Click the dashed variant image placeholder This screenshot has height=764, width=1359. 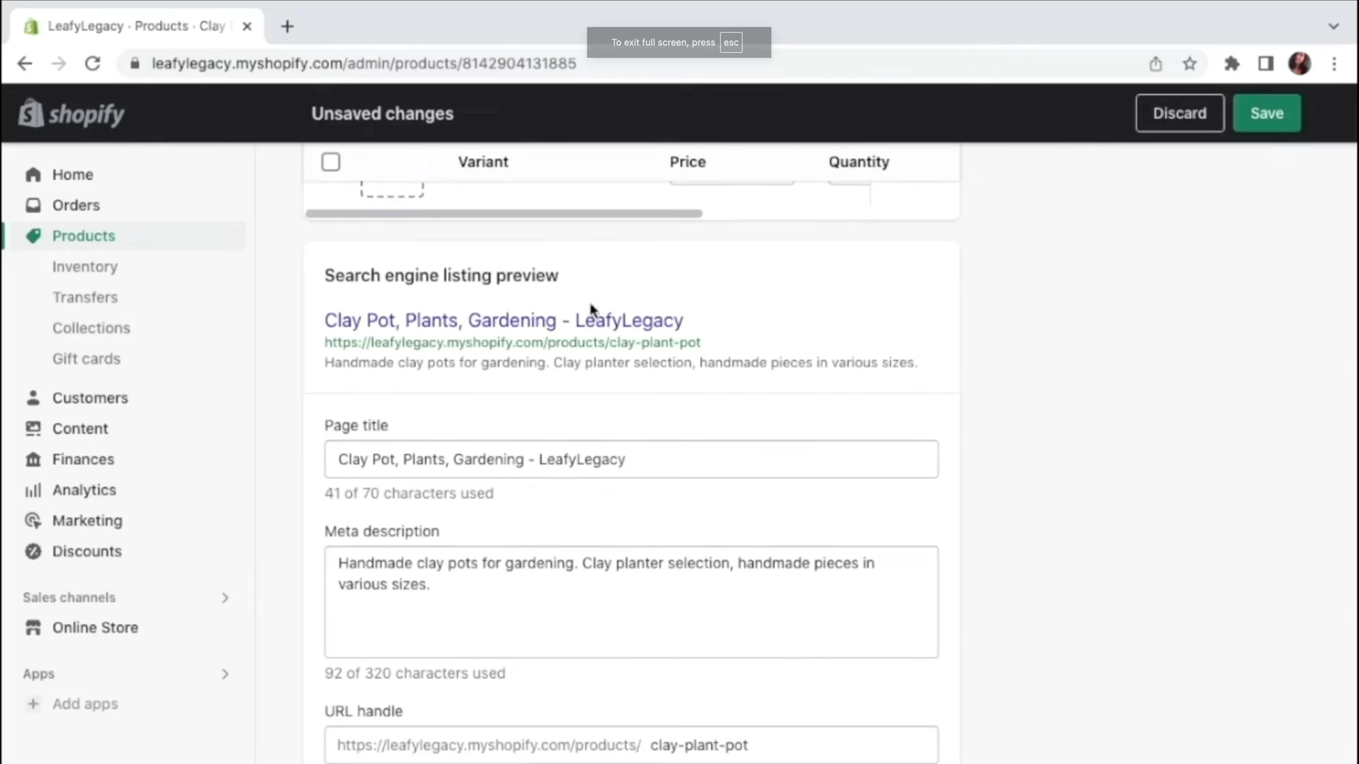[392, 189]
